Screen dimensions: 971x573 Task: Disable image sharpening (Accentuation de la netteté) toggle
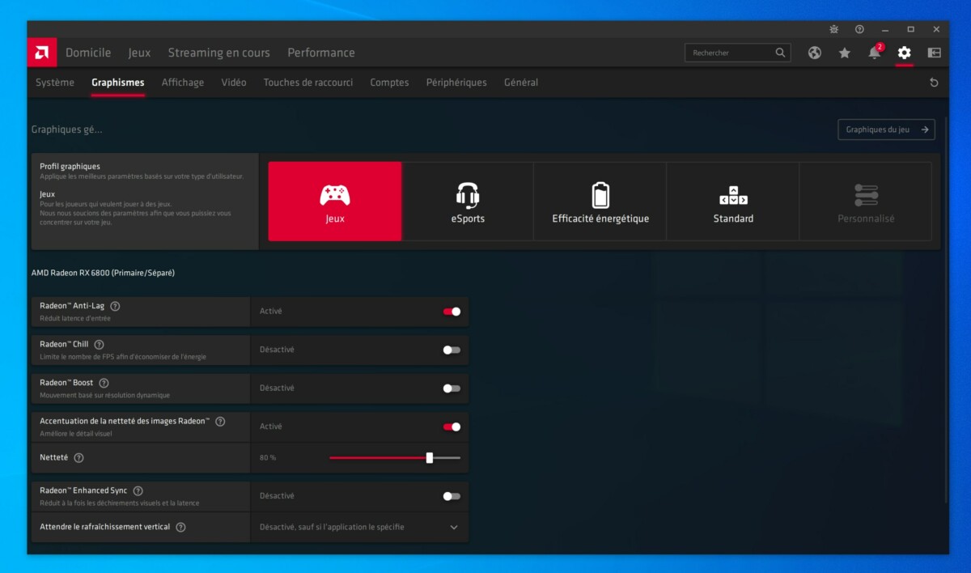(x=452, y=427)
